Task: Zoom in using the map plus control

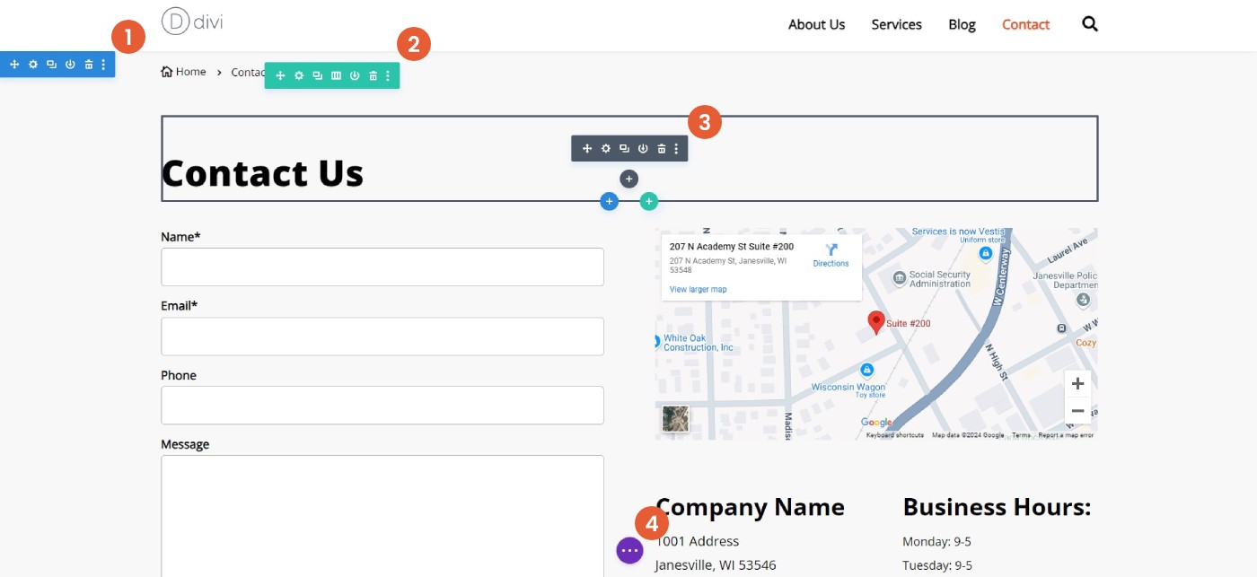Action: coord(1077,383)
